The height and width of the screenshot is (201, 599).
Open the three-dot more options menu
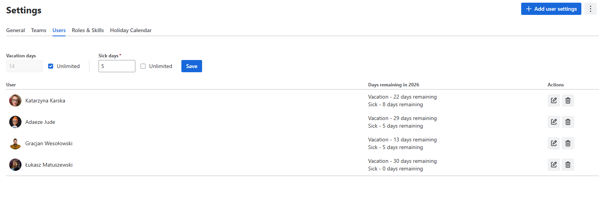[x=591, y=9]
